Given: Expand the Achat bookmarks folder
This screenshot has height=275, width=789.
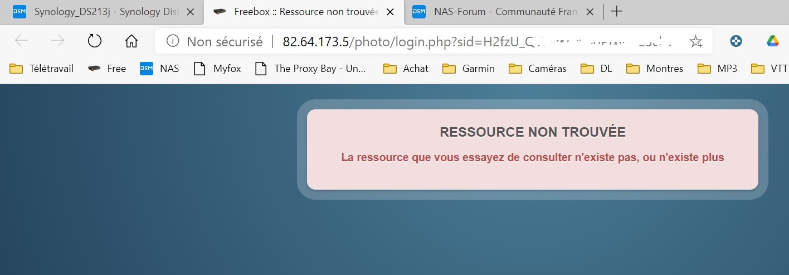Looking at the screenshot, I should 406,69.
